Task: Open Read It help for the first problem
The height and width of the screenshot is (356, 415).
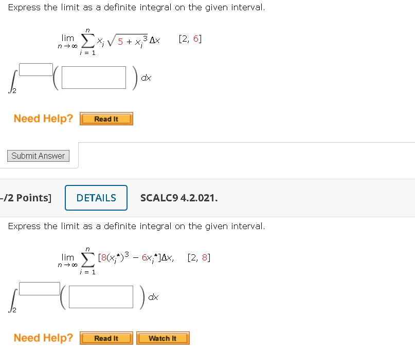Action: (106, 119)
